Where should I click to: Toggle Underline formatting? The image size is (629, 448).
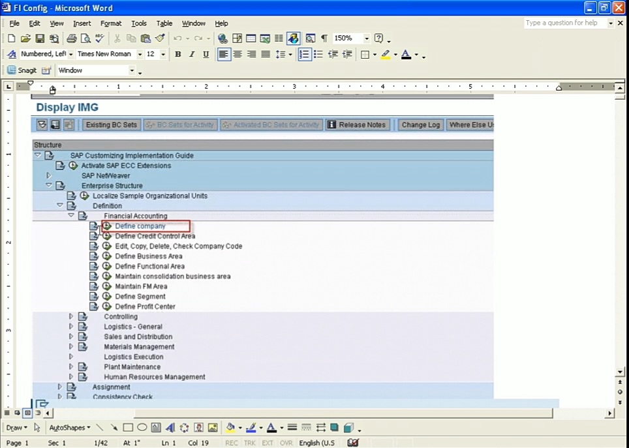click(x=206, y=54)
